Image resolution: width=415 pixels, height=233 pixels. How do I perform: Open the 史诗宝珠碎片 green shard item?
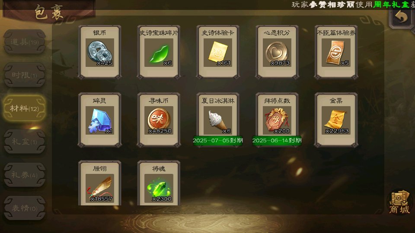coord(159,52)
